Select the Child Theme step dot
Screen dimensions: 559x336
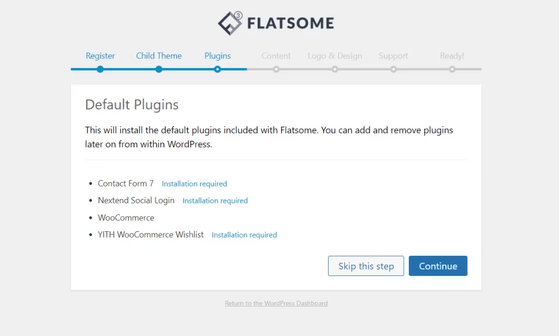coord(159,69)
